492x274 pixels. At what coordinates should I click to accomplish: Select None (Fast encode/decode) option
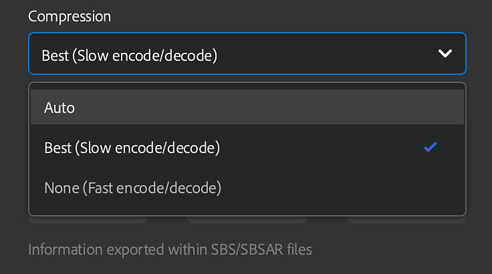(x=132, y=188)
